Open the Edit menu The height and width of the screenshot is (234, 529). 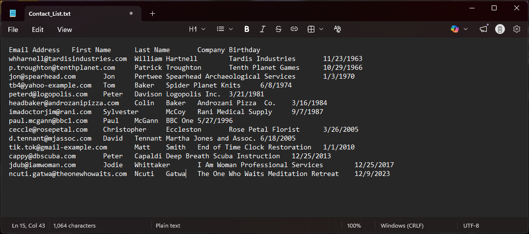click(38, 29)
